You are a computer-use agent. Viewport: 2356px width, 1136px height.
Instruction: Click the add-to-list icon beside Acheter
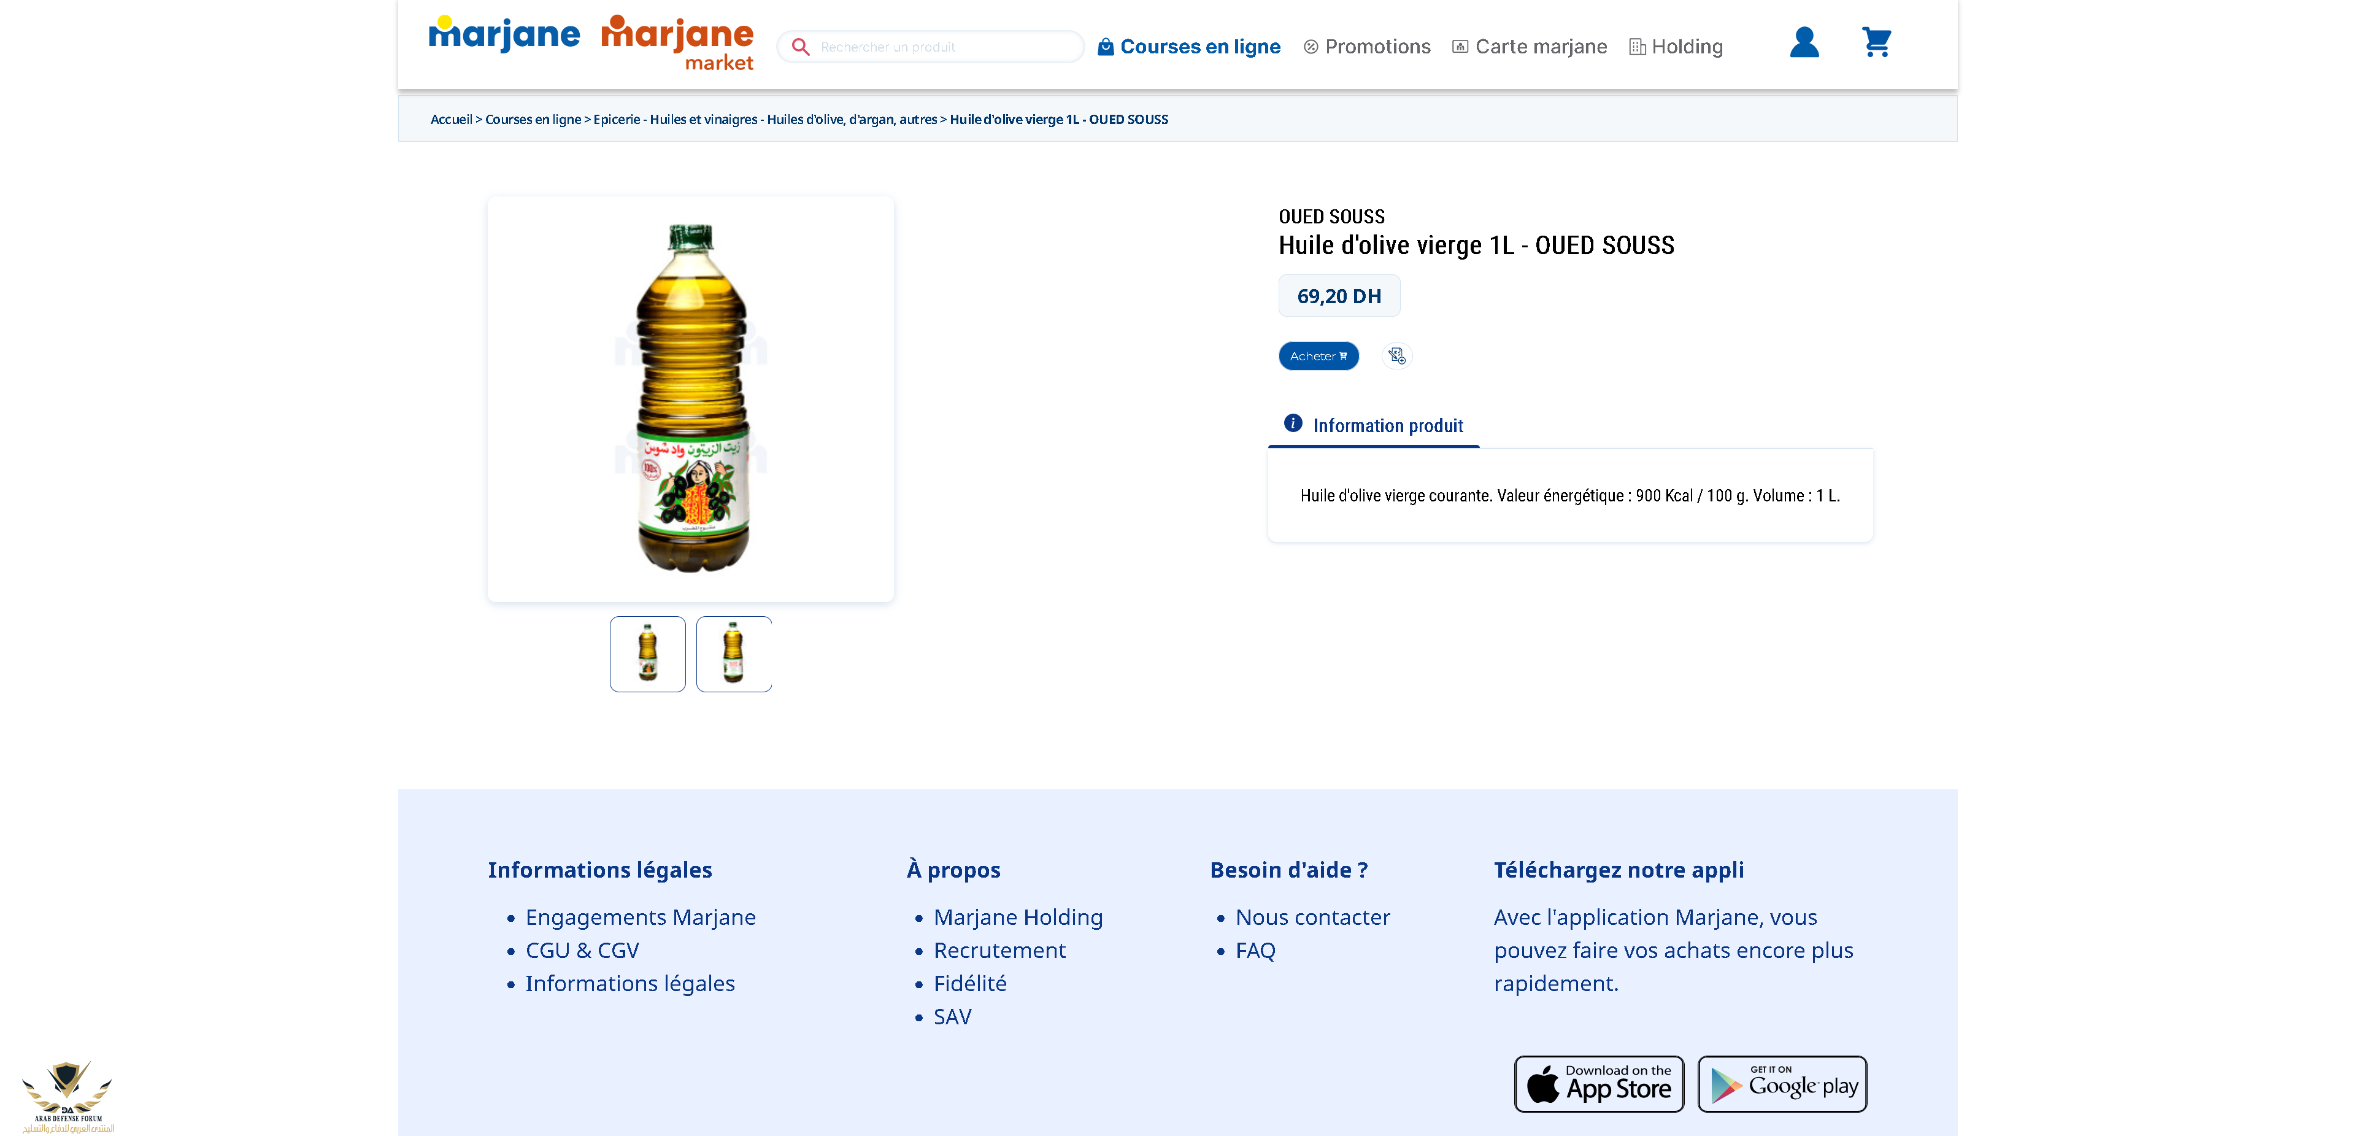[1396, 356]
